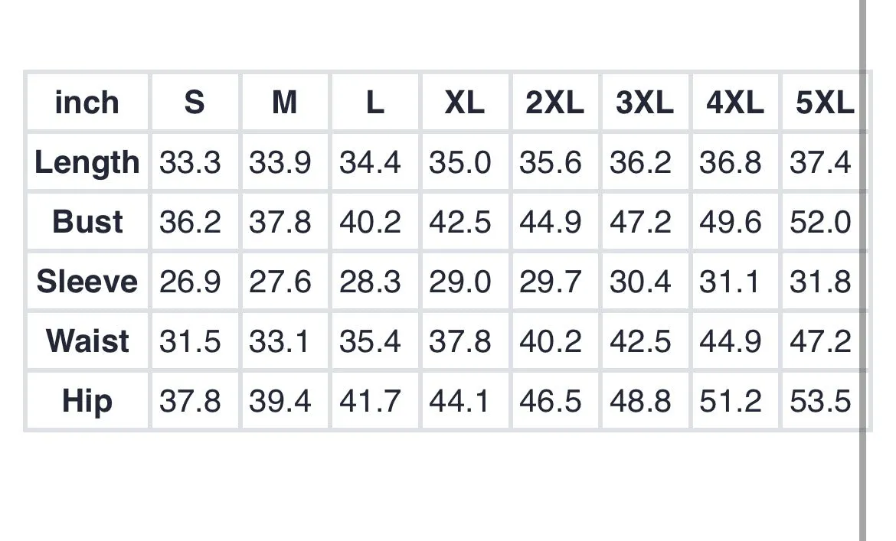Click the XL size column header
Viewport: 896px width, 541px height.
(x=465, y=102)
